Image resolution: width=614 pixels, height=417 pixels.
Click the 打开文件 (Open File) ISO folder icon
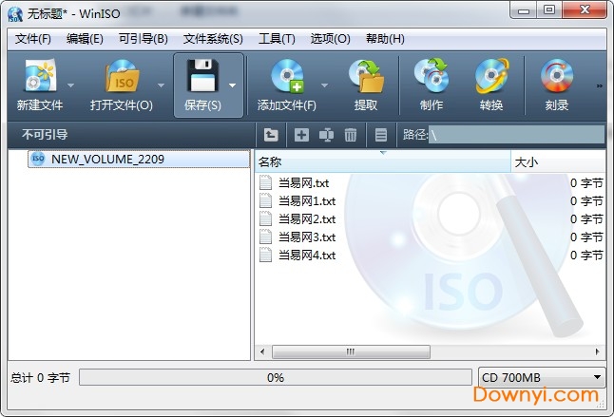point(121,76)
